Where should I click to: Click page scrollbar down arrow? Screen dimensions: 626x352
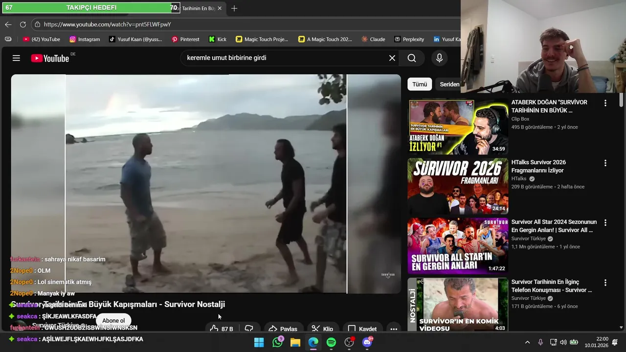[622, 328]
